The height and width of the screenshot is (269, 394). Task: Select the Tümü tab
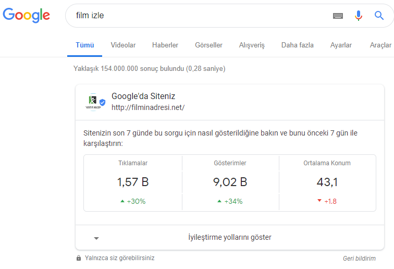84,45
